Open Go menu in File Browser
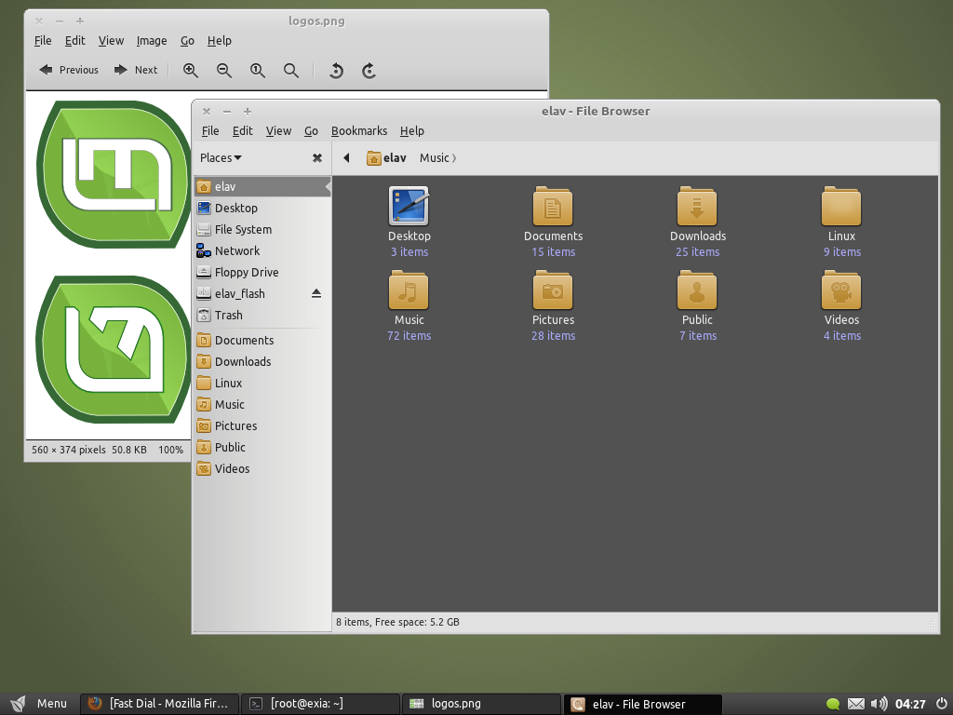Viewport: 953px width, 715px height. coord(311,130)
